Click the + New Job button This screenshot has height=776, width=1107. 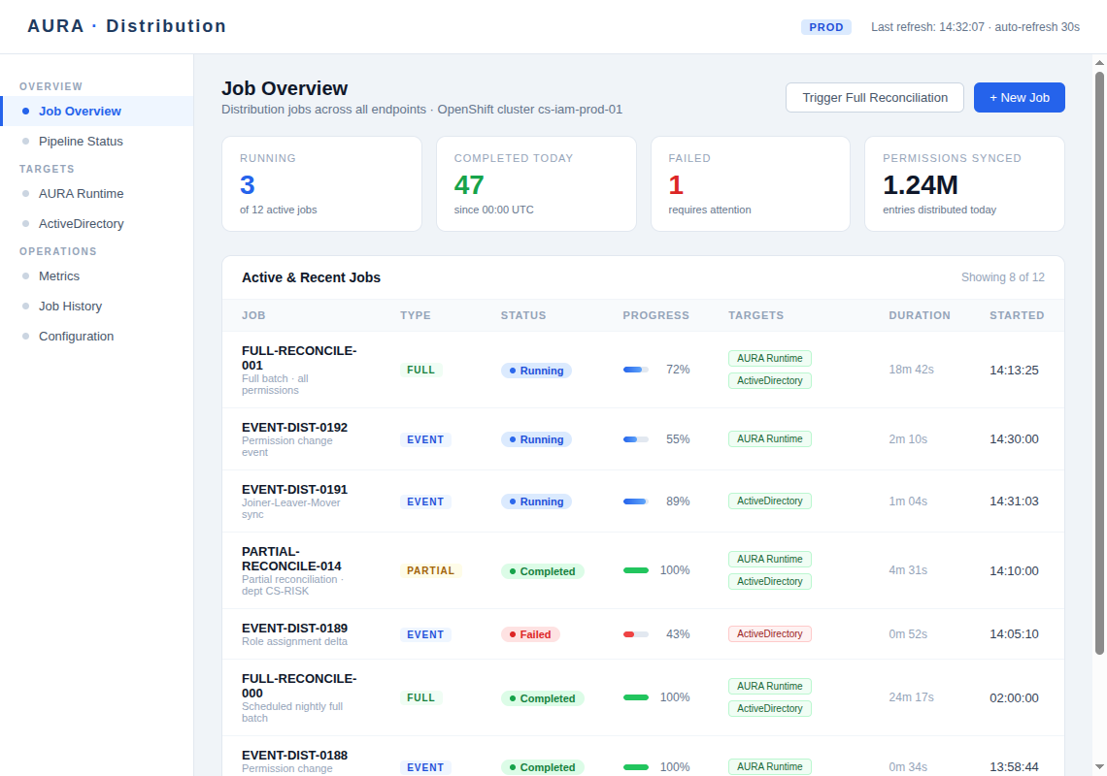1019,97
